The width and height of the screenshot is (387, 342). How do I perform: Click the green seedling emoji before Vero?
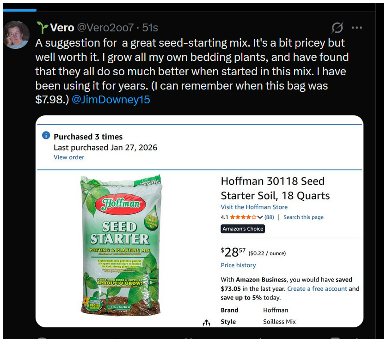[43, 28]
